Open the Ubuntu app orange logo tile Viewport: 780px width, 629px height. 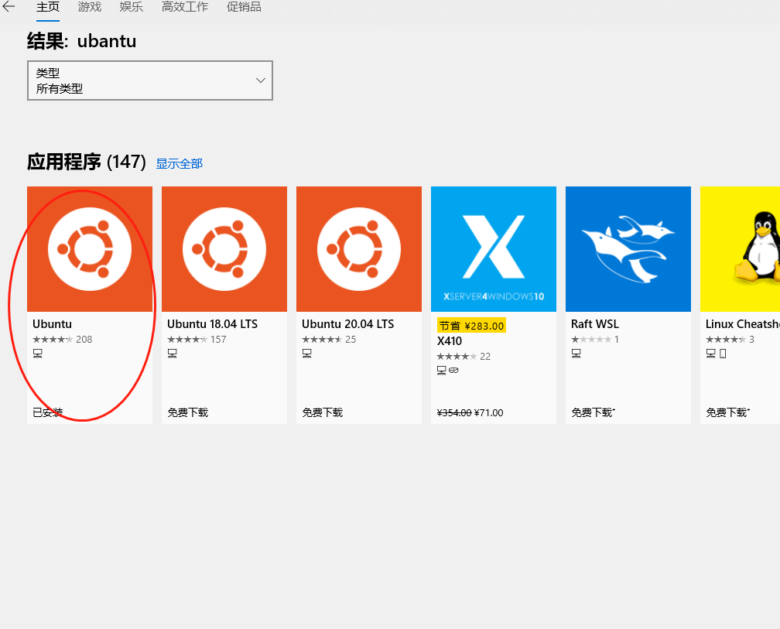click(x=90, y=249)
